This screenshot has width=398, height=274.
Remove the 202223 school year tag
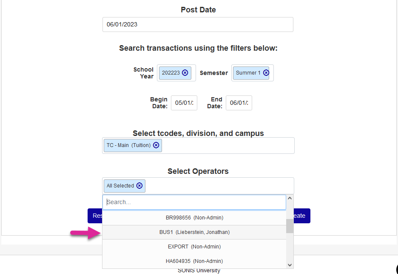185,73
